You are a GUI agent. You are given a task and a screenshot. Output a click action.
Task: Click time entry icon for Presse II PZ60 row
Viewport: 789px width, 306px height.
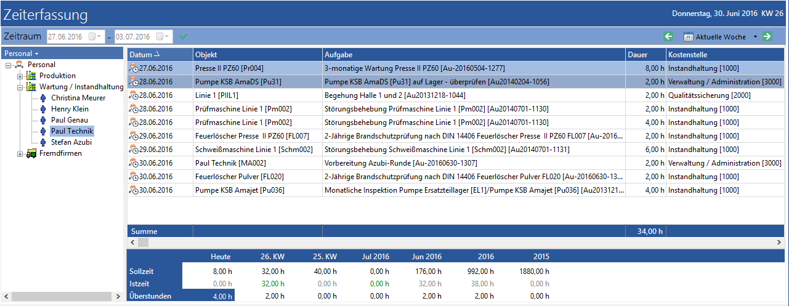click(133, 68)
